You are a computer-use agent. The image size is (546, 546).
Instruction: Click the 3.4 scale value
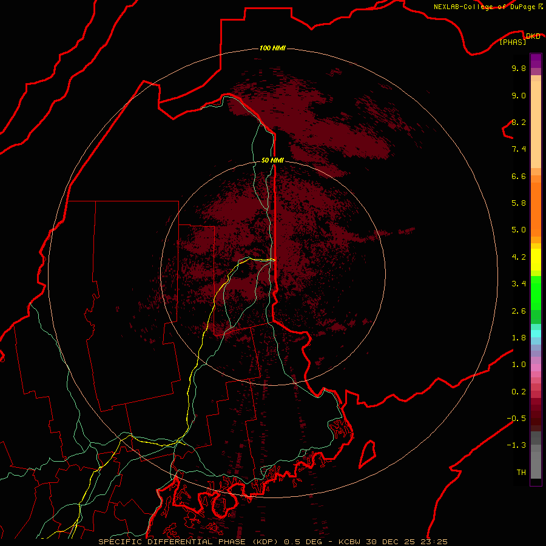point(519,284)
